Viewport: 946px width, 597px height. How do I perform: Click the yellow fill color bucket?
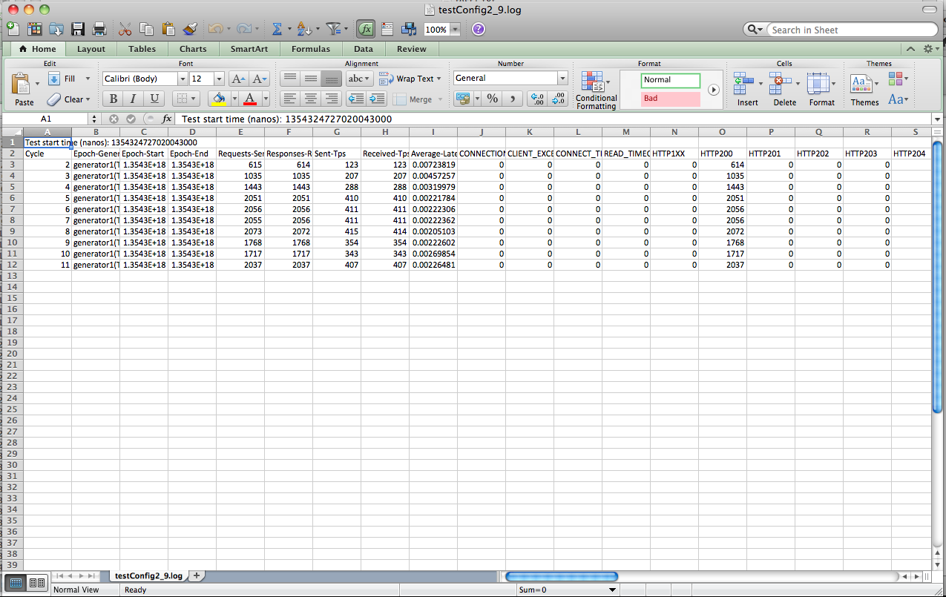pyautogui.click(x=218, y=99)
